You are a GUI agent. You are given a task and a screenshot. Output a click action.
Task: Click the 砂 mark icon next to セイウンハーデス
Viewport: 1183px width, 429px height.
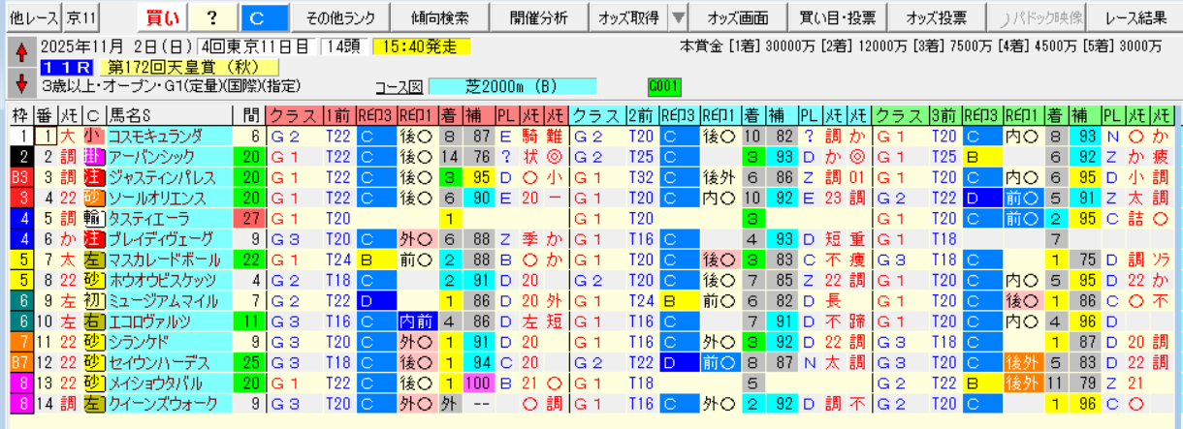pyautogui.click(x=93, y=362)
